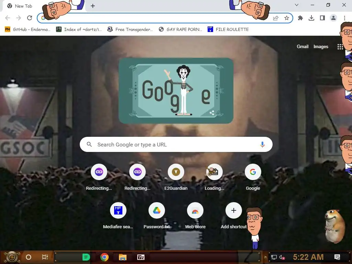The height and width of the screenshot is (264, 352).
Task: Click Add shortcut plus button
Action: point(234,210)
